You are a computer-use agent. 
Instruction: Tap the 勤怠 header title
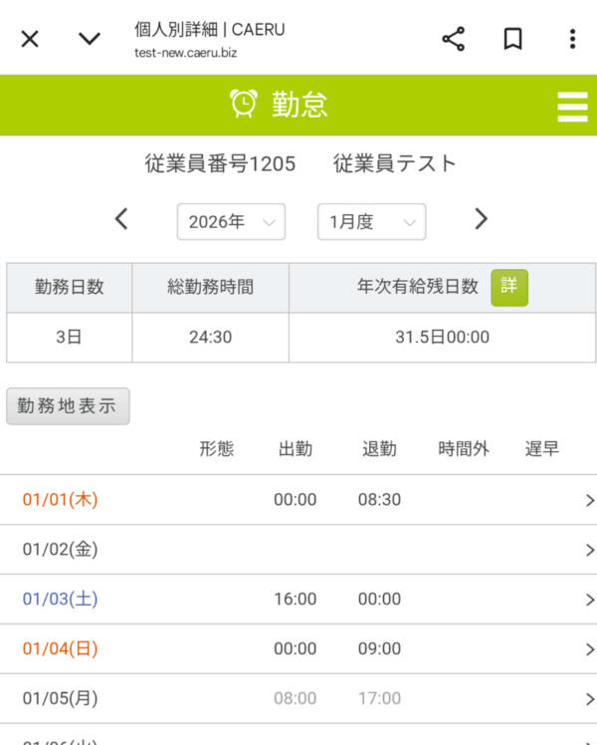(299, 105)
